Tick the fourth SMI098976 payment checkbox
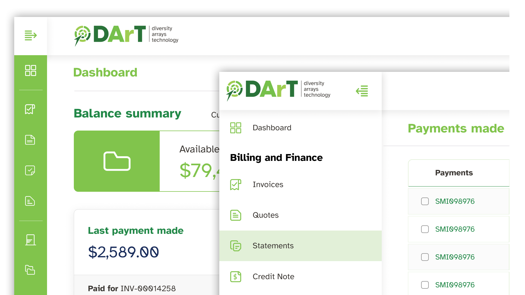The height and width of the screenshot is (295, 525). (x=425, y=285)
